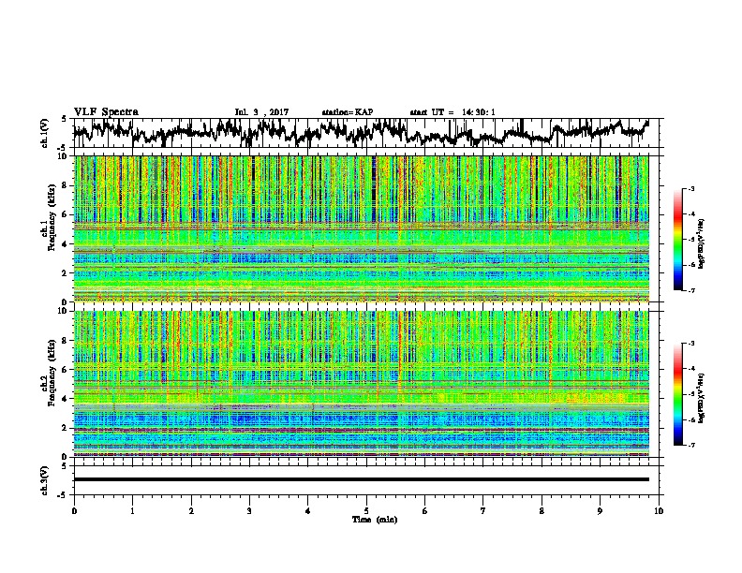Select the "start UT = 14:30:1" text
Image resolution: width=742 pixels, height=573 pixels.
click(453, 112)
